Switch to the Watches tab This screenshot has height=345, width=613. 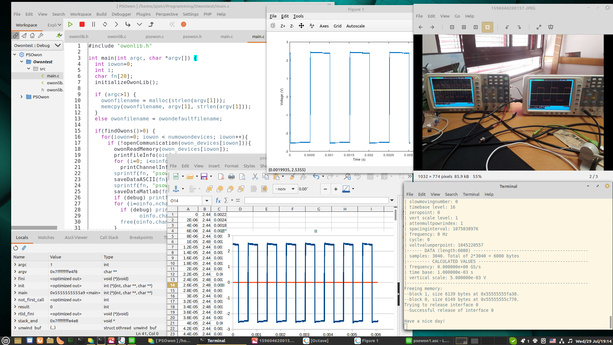[x=46, y=237]
